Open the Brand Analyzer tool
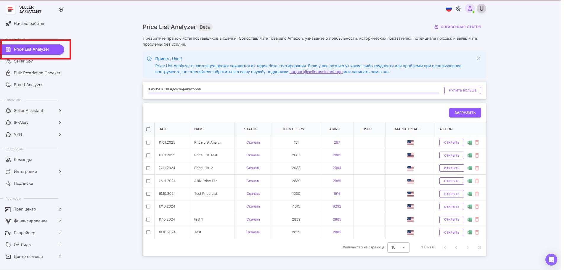The width and height of the screenshot is (567, 270). (x=28, y=85)
